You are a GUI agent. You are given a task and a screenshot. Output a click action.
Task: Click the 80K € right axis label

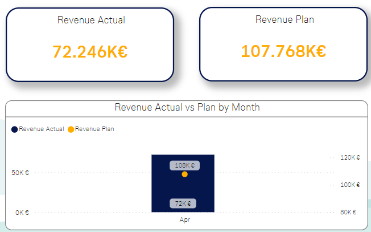[x=348, y=212]
